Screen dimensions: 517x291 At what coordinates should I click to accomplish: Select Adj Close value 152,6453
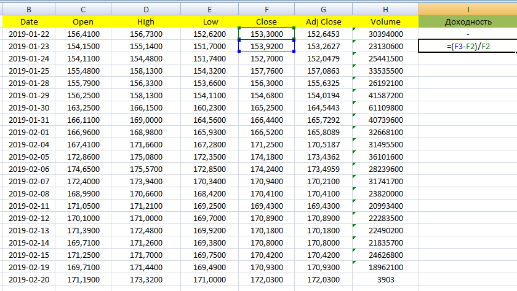324,34
